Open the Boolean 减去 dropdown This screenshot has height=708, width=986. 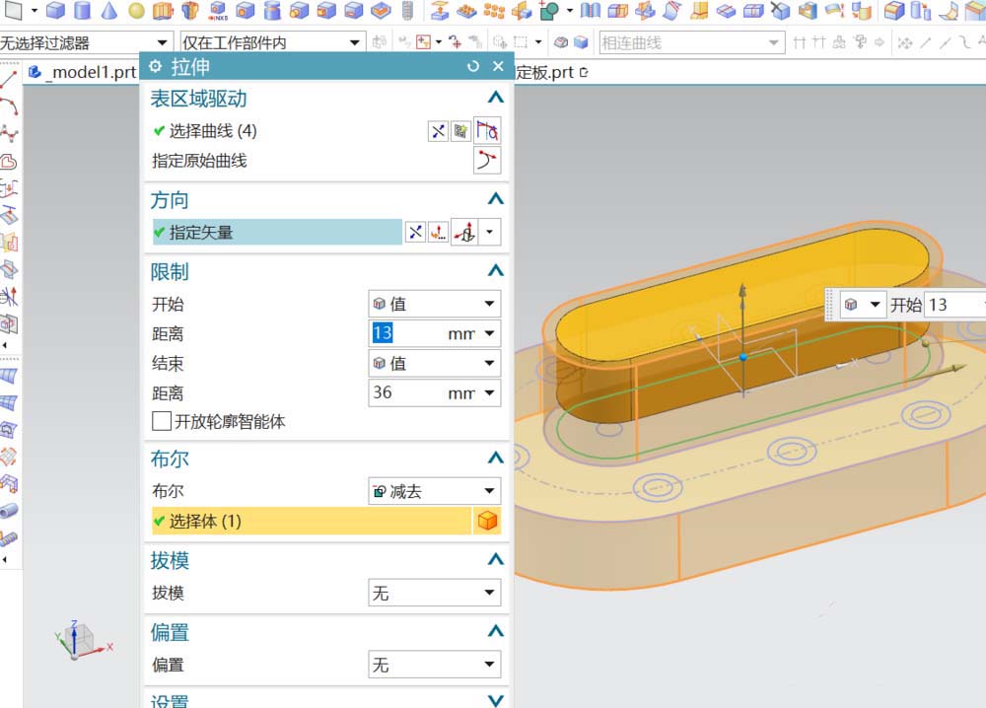coord(434,490)
